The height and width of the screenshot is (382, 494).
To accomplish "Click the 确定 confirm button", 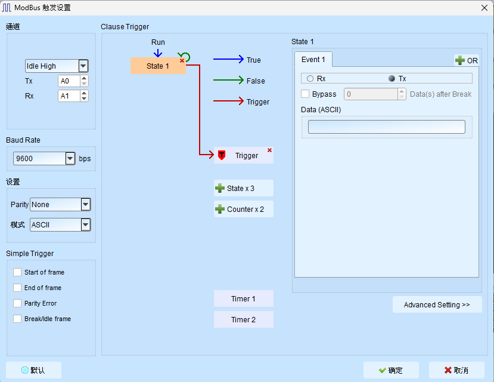I will coord(391,370).
